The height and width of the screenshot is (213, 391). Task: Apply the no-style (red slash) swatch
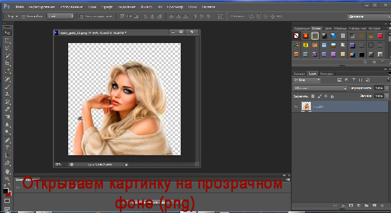pos(296,36)
